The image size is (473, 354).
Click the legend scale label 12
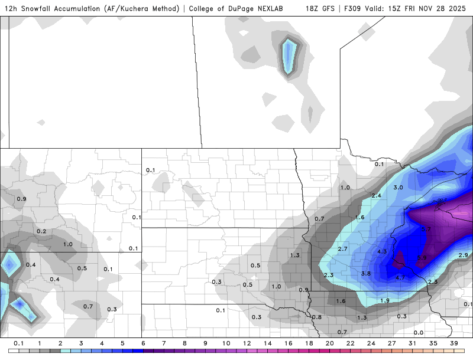coord(247,343)
